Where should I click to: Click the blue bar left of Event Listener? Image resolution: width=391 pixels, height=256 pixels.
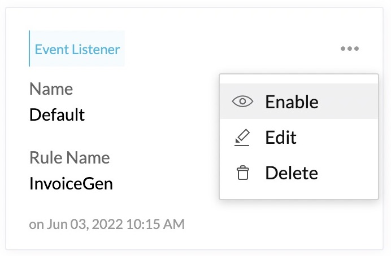coord(29,49)
